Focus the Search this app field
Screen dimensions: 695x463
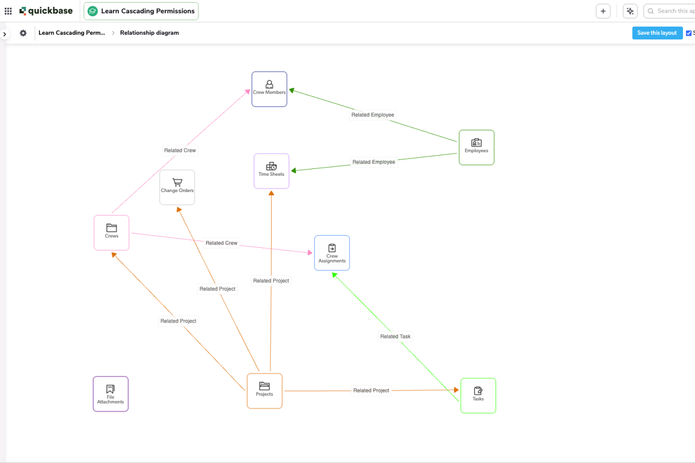pos(671,11)
